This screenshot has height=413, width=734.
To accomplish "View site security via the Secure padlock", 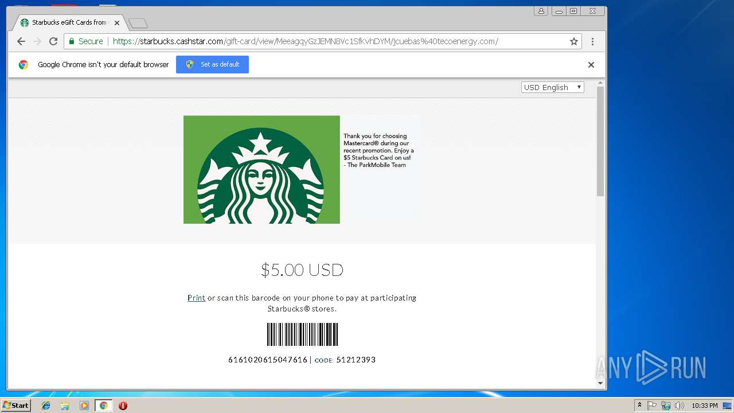I will [86, 41].
